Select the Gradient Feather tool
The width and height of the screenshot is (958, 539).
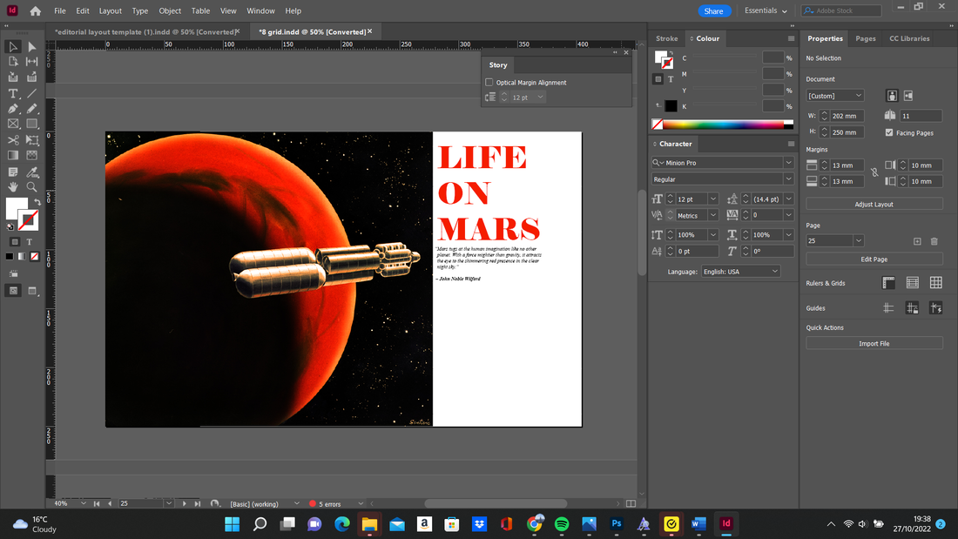click(x=31, y=155)
